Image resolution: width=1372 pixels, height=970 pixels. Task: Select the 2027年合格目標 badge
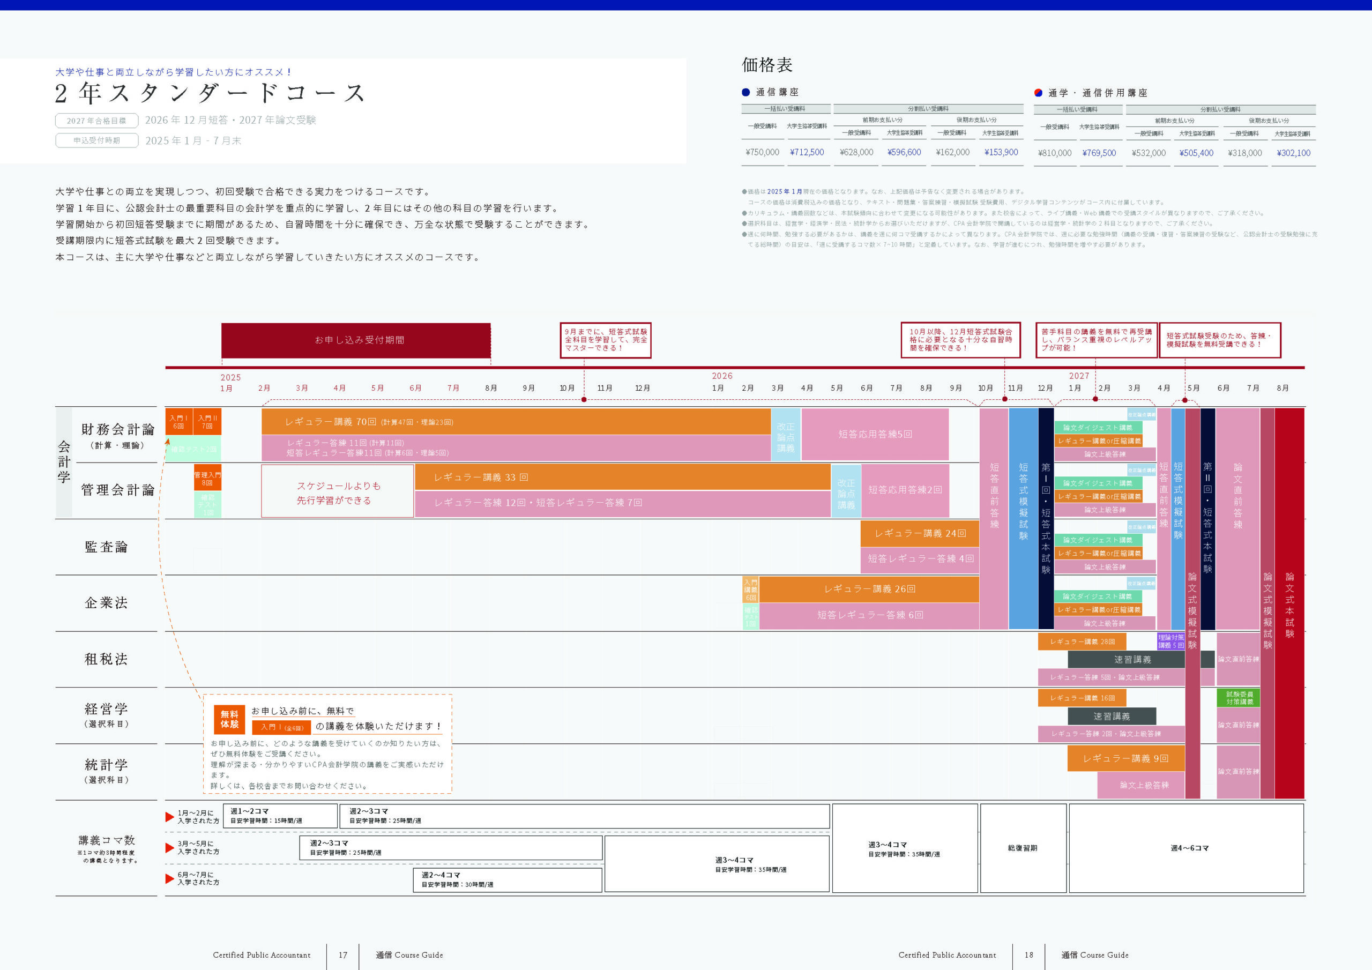pos(97,121)
